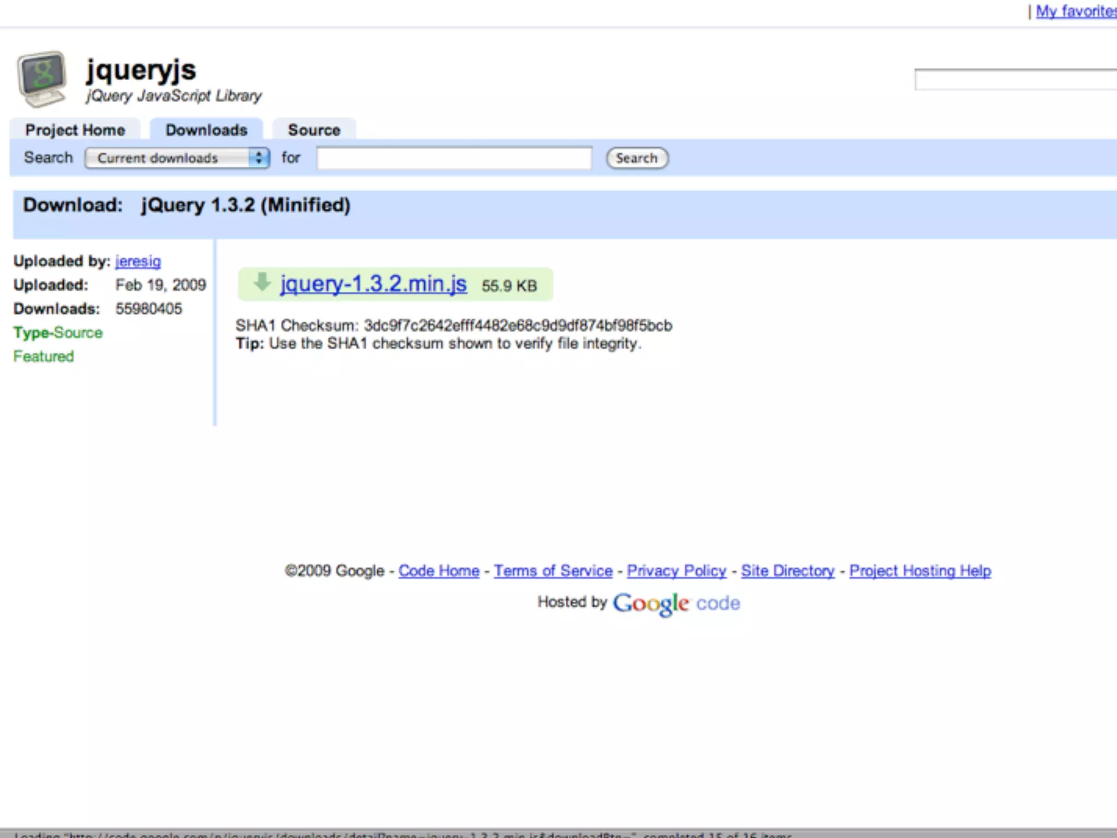Open the Privacy Policy link

point(676,571)
